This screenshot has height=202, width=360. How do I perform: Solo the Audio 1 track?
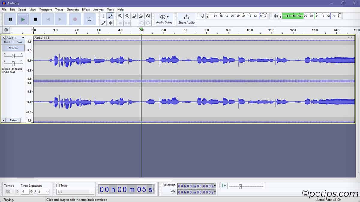click(x=19, y=42)
